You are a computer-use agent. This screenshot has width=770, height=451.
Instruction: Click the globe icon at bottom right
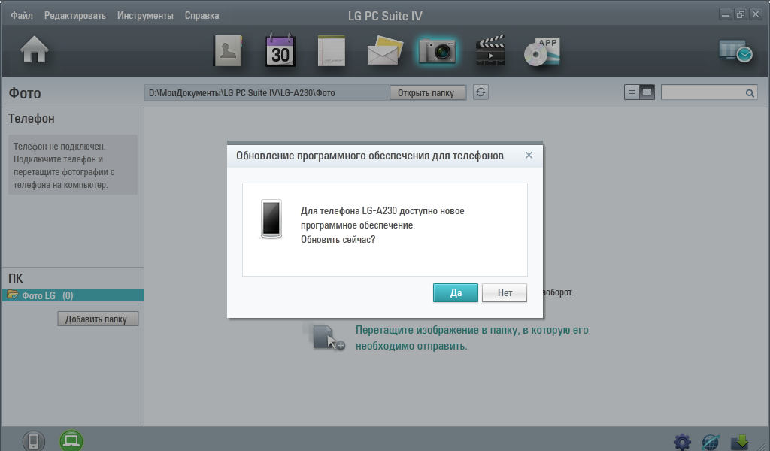click(x=711, y=442)
